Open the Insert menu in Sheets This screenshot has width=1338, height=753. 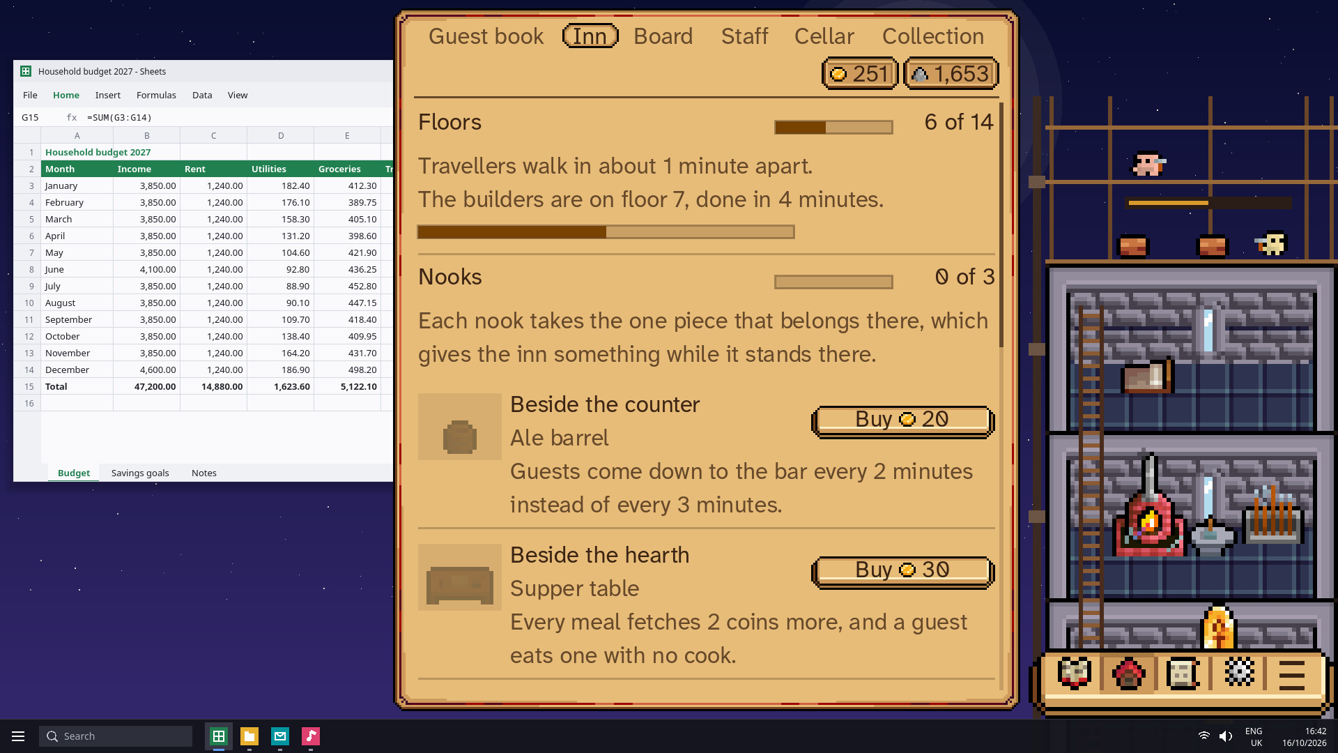108,95
